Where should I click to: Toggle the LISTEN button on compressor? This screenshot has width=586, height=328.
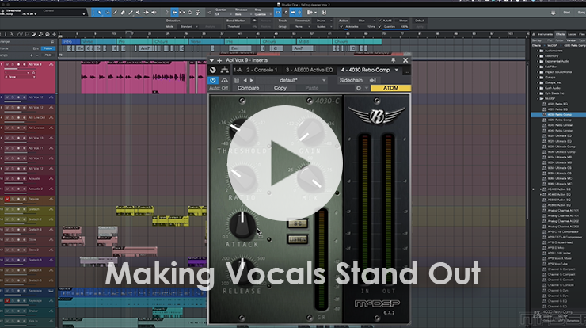(298, 239)
